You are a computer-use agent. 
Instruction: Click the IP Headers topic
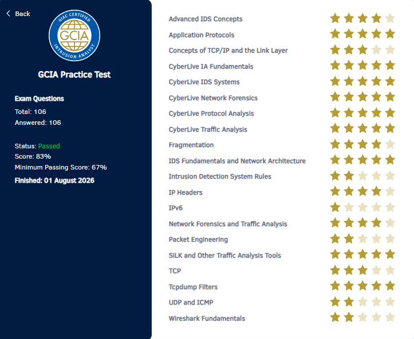coord(186,192)
